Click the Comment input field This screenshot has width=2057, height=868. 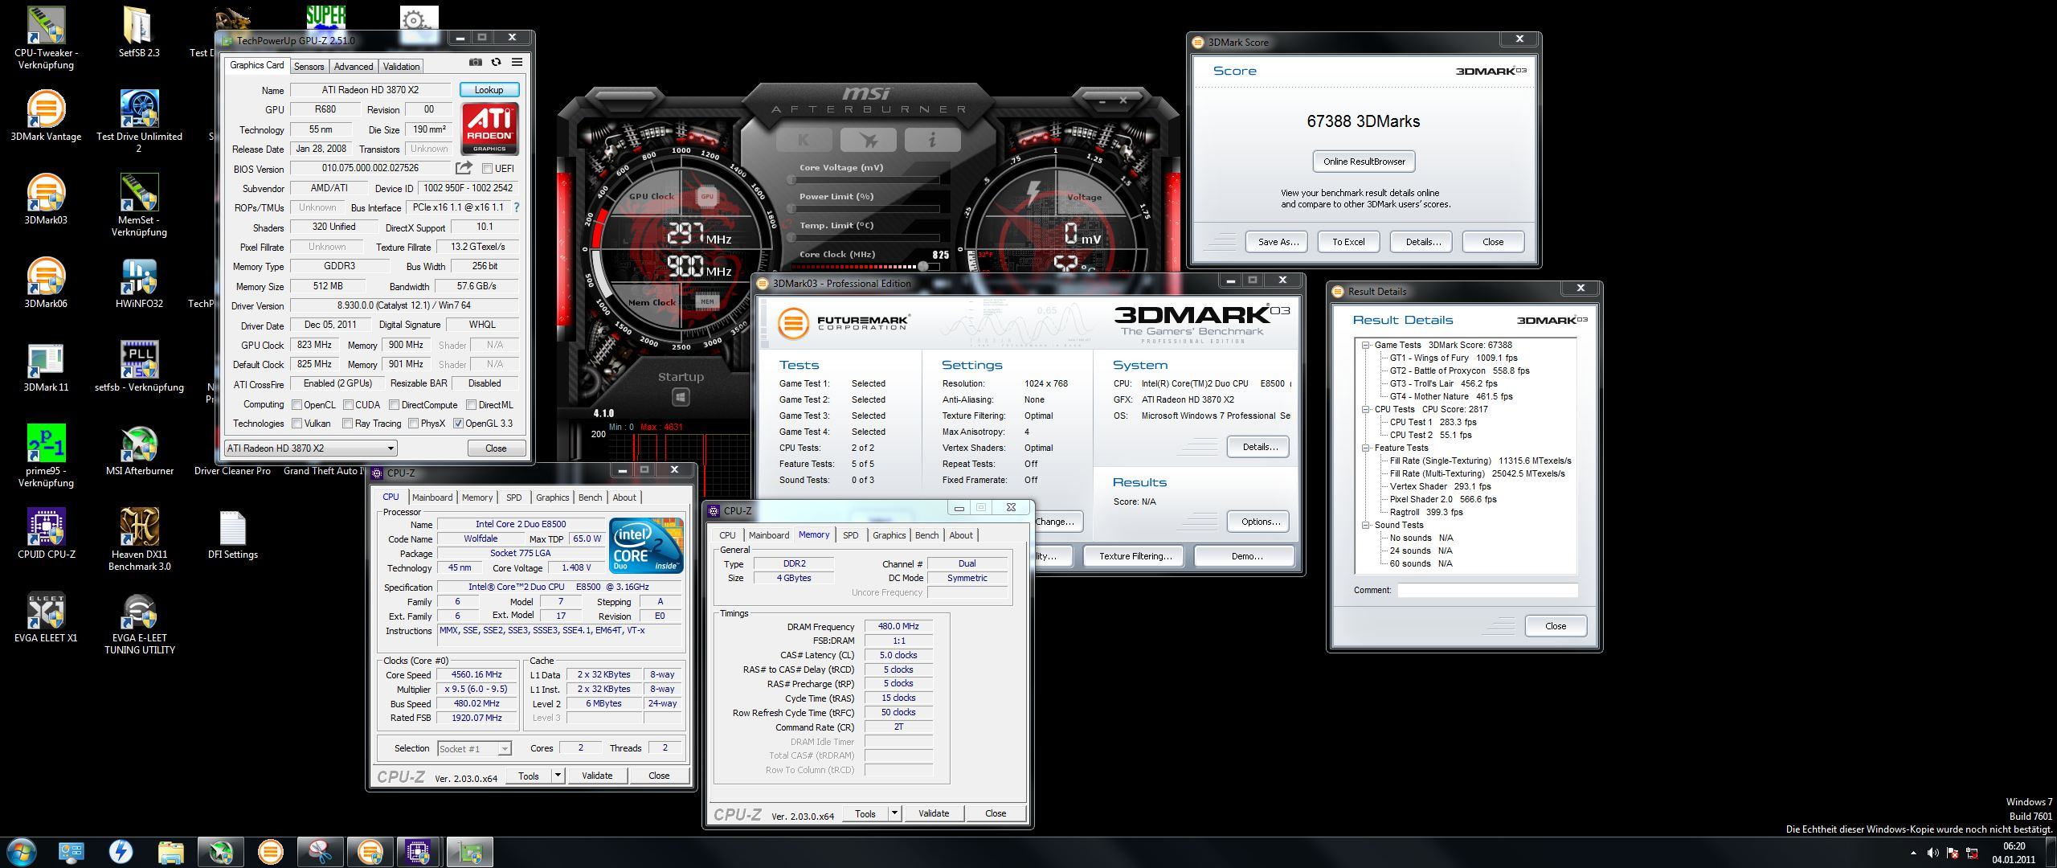click(x=1487, y=590)
